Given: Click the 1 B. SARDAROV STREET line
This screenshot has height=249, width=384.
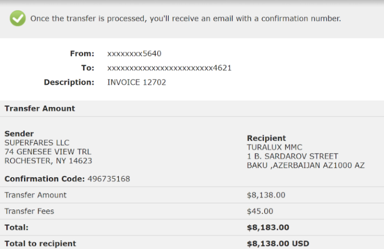Looking at the screenshot, I should pyautogui.click(x=292, y=156).
